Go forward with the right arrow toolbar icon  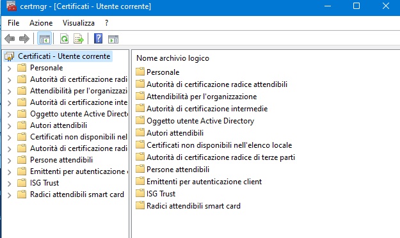point(24,39)
